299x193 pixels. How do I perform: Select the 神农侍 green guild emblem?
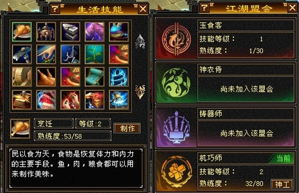tap(176, 83)
